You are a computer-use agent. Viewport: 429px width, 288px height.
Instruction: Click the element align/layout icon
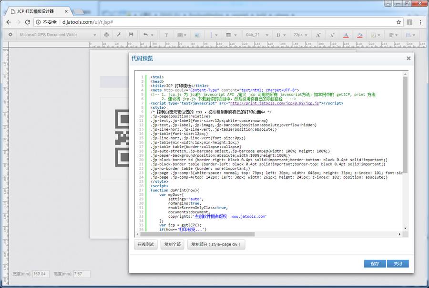(x=410, y=35)
